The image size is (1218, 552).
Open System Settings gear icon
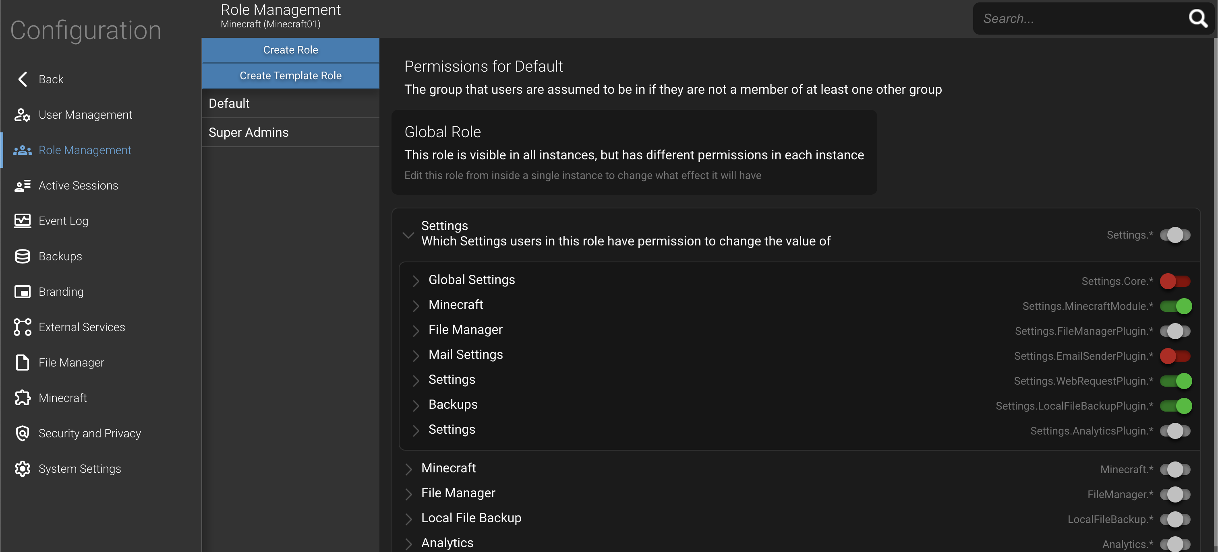22,469
